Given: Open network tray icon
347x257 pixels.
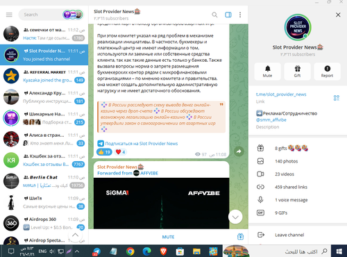Looking at the screenshot, I should click(60, 251).
